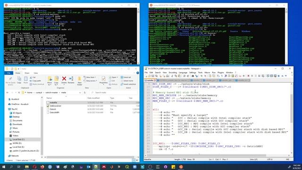Open recent locations arrow beside forward button
This screenshot has height=170, width=302.
click(x=16, y=93)
